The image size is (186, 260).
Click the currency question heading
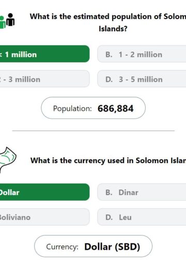(108, 160)
